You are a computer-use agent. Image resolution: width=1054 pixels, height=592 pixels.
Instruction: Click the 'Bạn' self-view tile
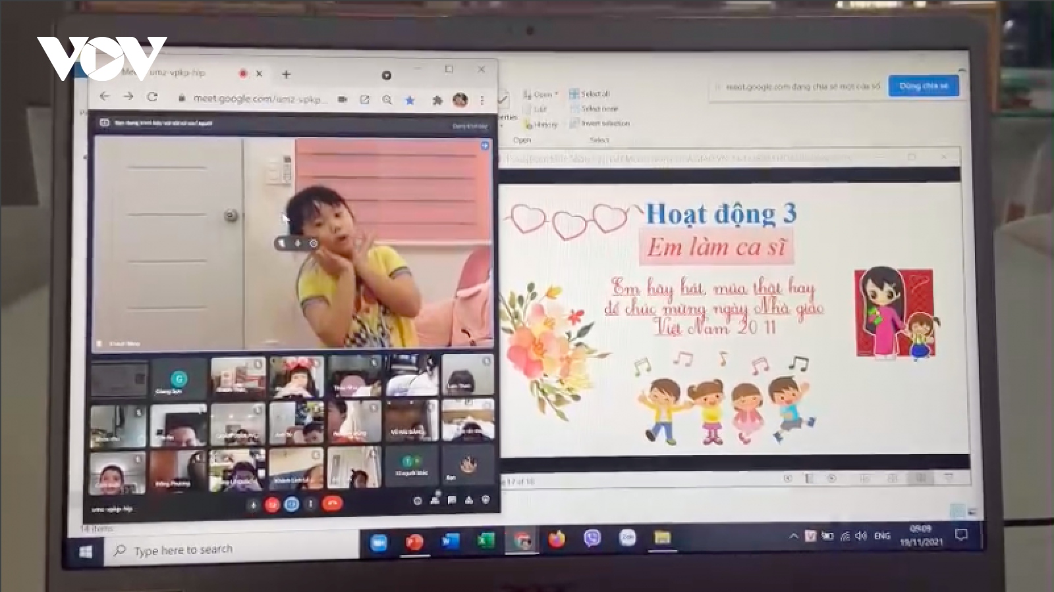point(468,464)
